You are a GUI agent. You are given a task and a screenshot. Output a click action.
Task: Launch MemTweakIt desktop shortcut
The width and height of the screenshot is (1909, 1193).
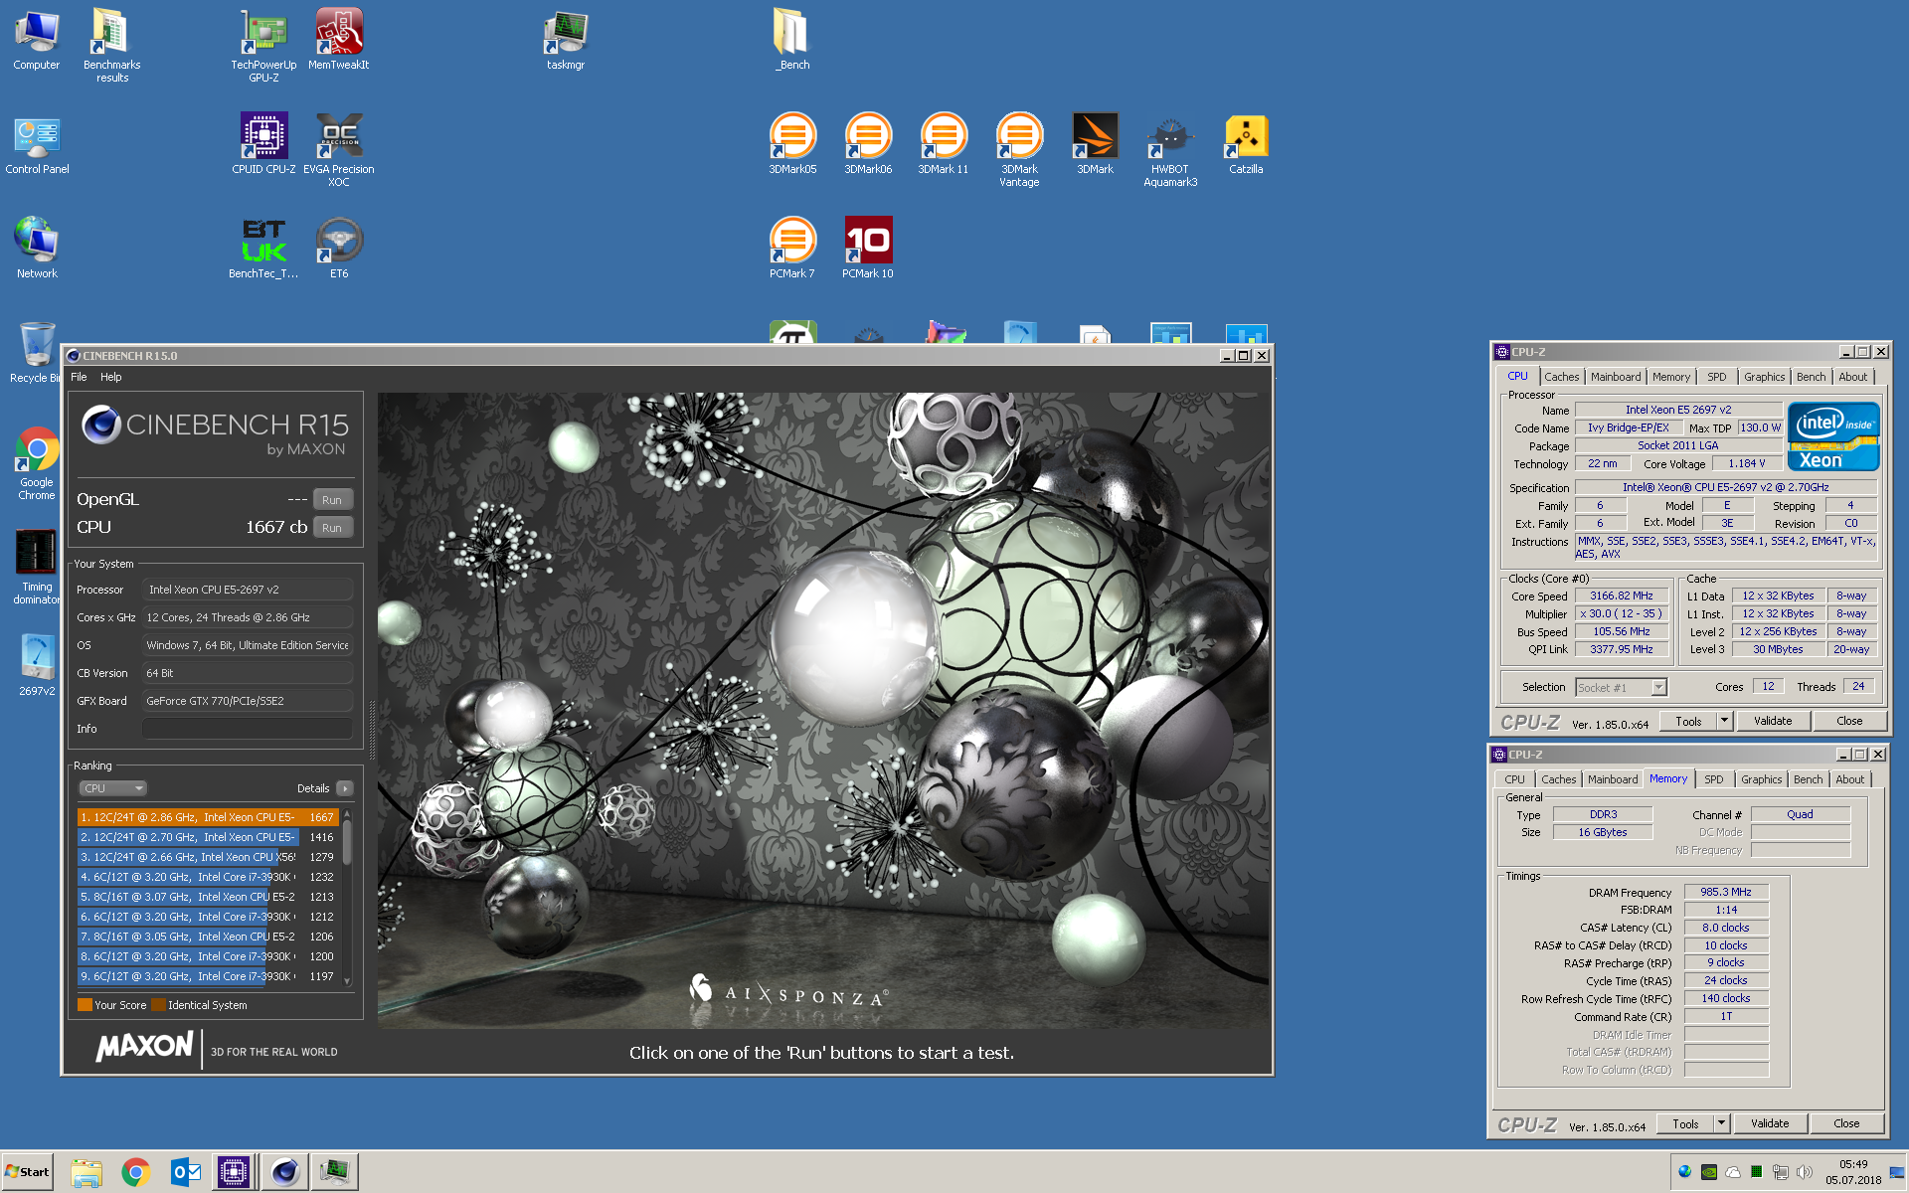[x=339, y=40]
